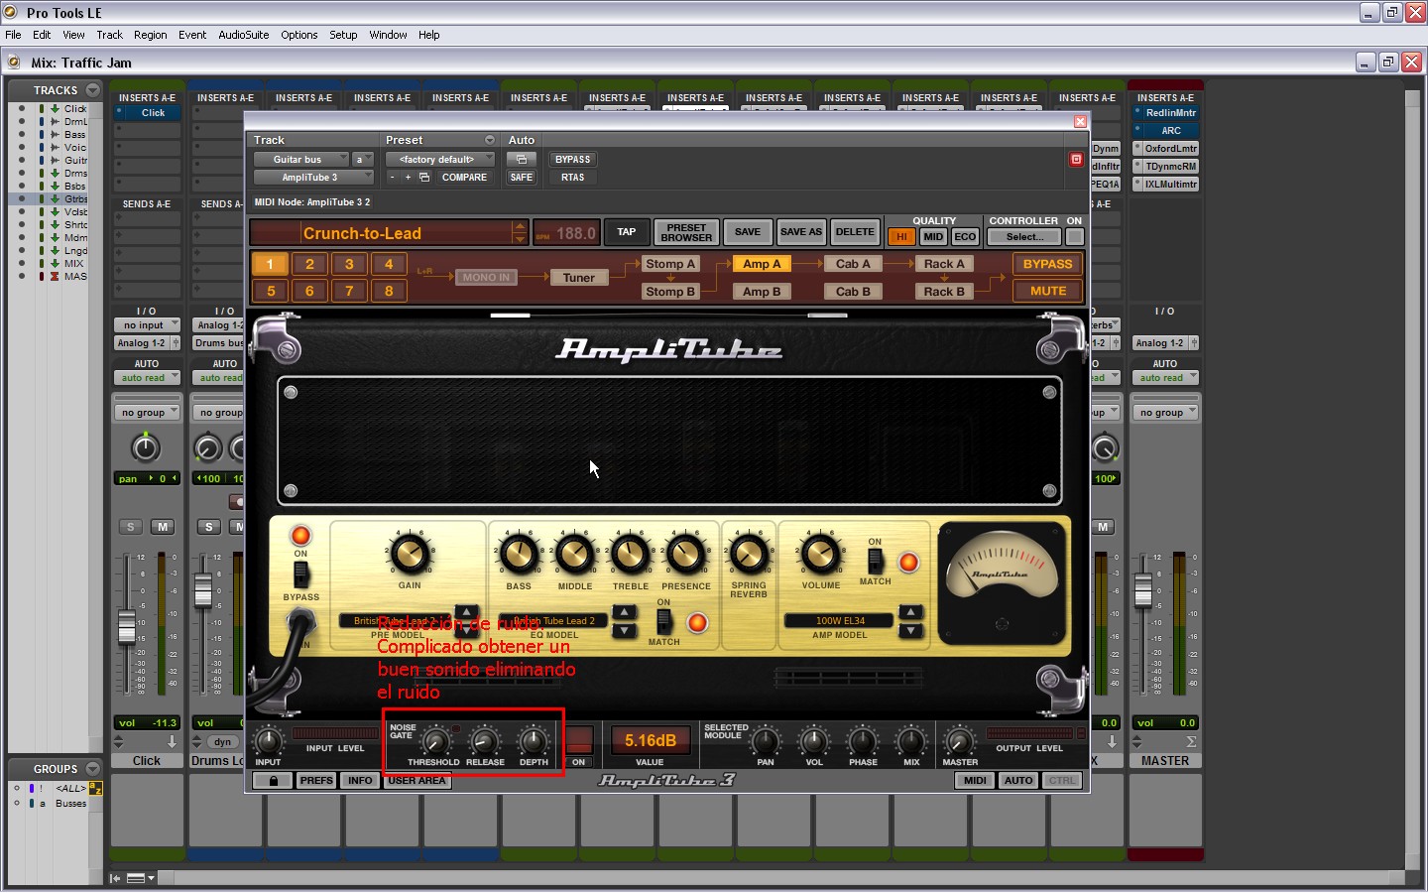Click the Click track volume fader
The width and height of the screenshot is (1428, 893).
[127, 626]
